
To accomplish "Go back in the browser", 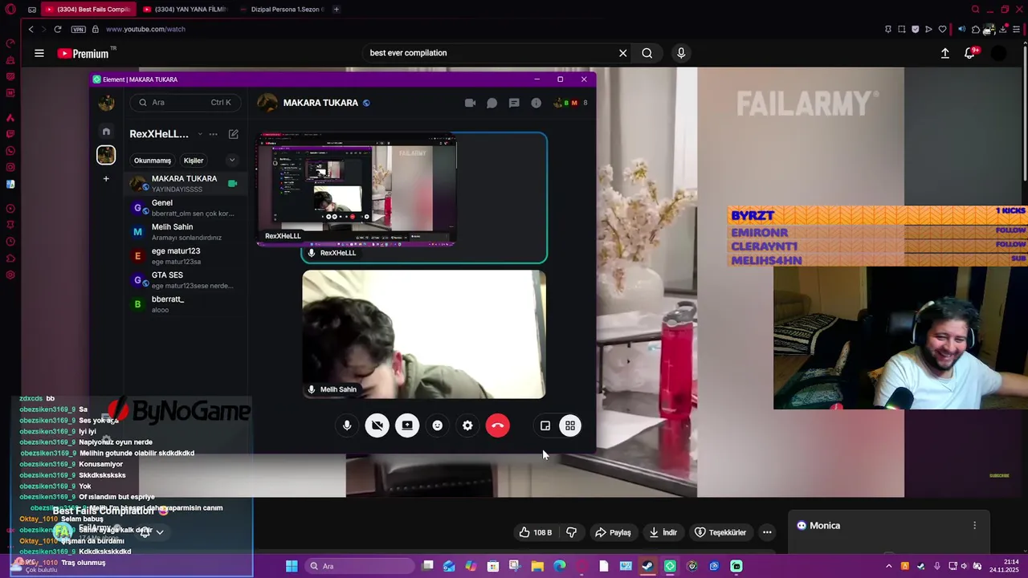I will [x=31, y=29].
